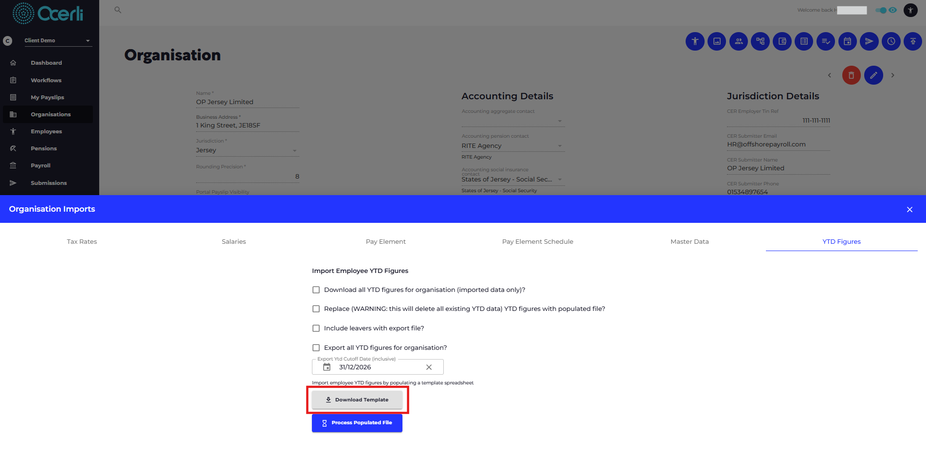926x453 pixels.
Task: Open the Accounting social insurance contact dropdown
Action: coord(513,180)
